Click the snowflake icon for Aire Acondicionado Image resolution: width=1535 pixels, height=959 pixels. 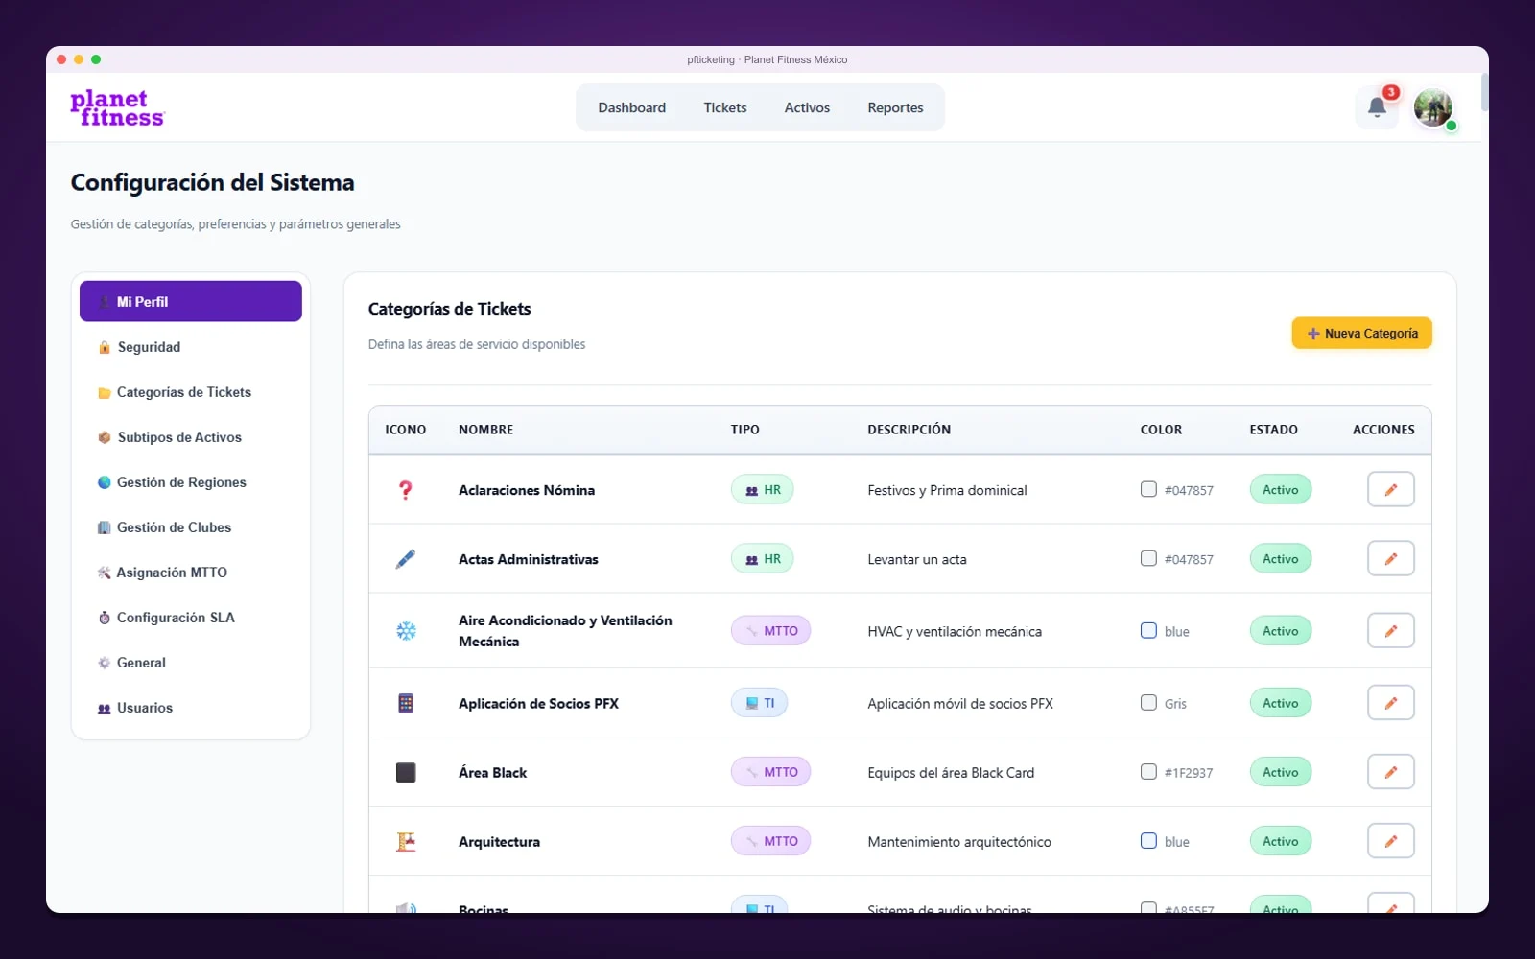click(406, 631)
